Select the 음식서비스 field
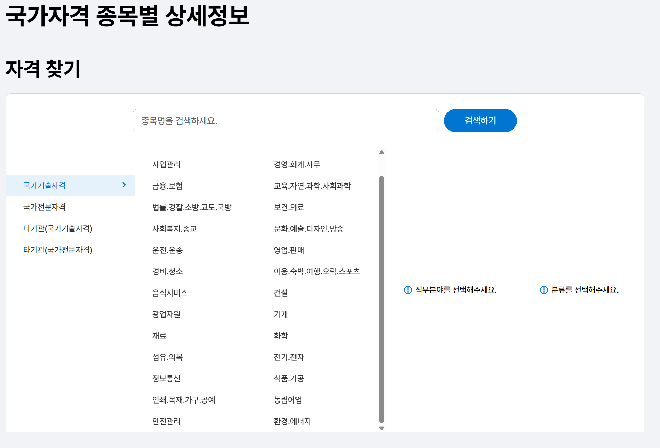660x448 pixels. click(170, 293)
